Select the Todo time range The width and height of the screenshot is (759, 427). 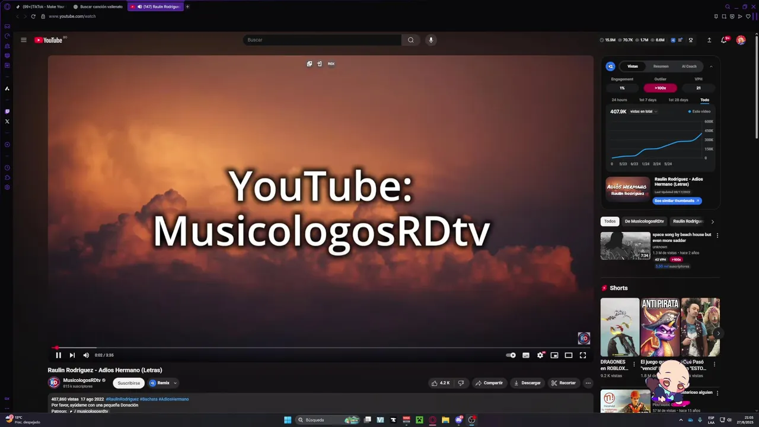pos(704,100)
